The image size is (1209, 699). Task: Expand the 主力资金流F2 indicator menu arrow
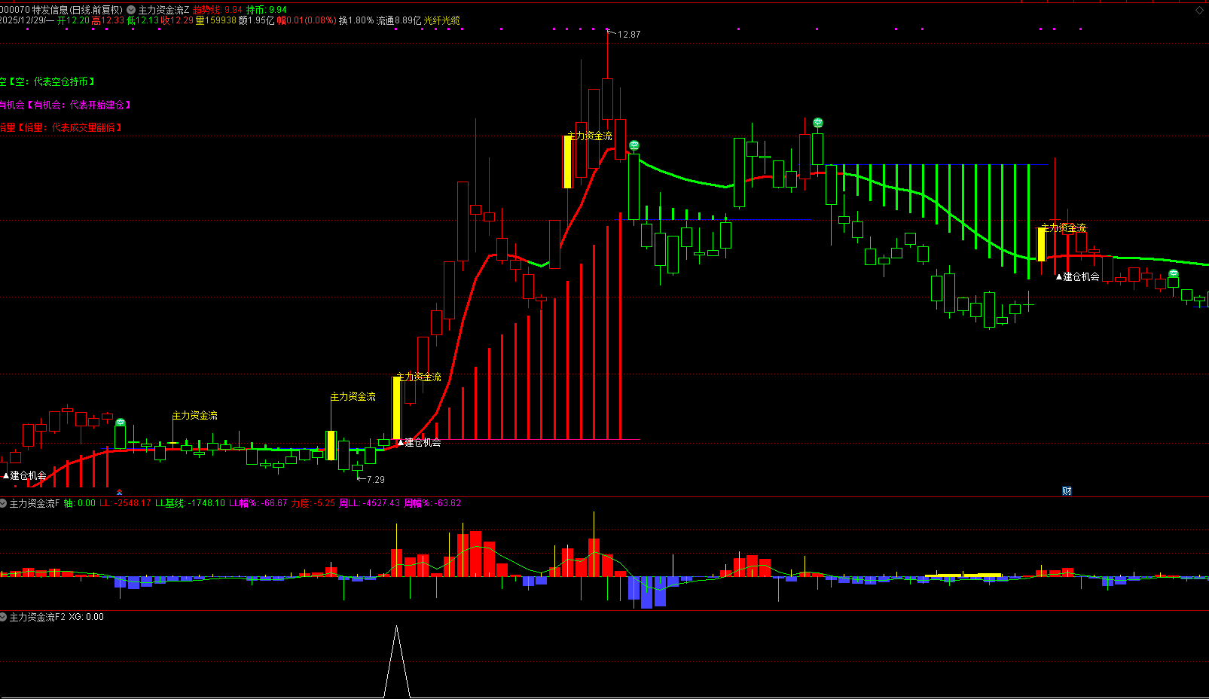(4, 617)
